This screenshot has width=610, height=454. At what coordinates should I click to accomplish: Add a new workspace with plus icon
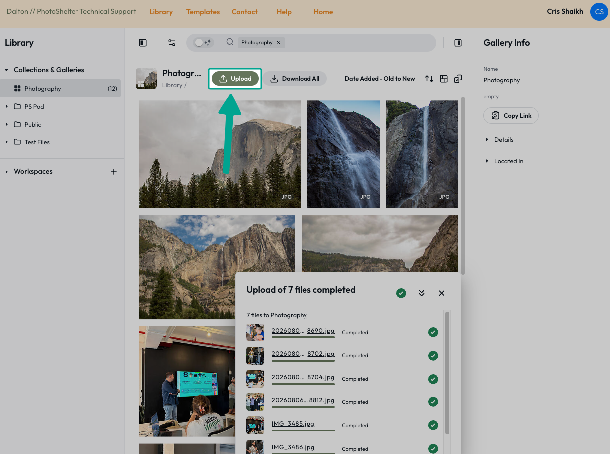click(114, 172)
